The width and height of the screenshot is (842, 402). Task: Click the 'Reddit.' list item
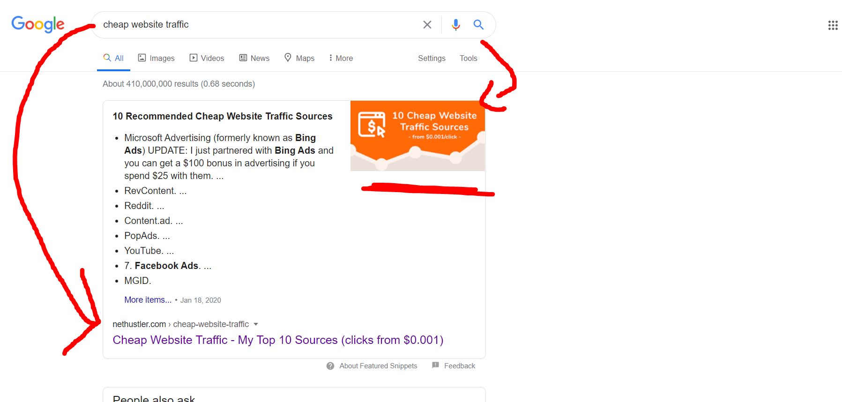click(x=144, y=206)
